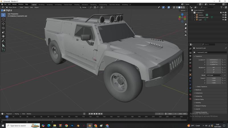Open File Explorer from the taskbar
This screenshot has height=128, width=228.
55,126
